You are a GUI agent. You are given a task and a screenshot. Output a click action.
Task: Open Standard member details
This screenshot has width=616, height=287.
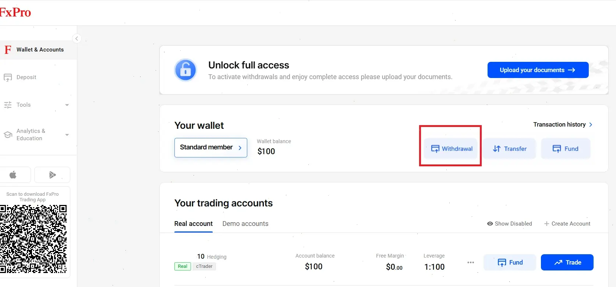point(210,148)
